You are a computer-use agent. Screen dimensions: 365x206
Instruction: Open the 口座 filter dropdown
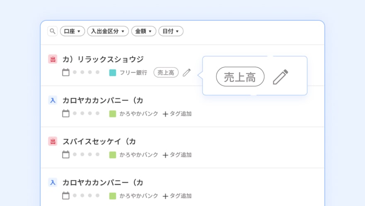(72, 31)
